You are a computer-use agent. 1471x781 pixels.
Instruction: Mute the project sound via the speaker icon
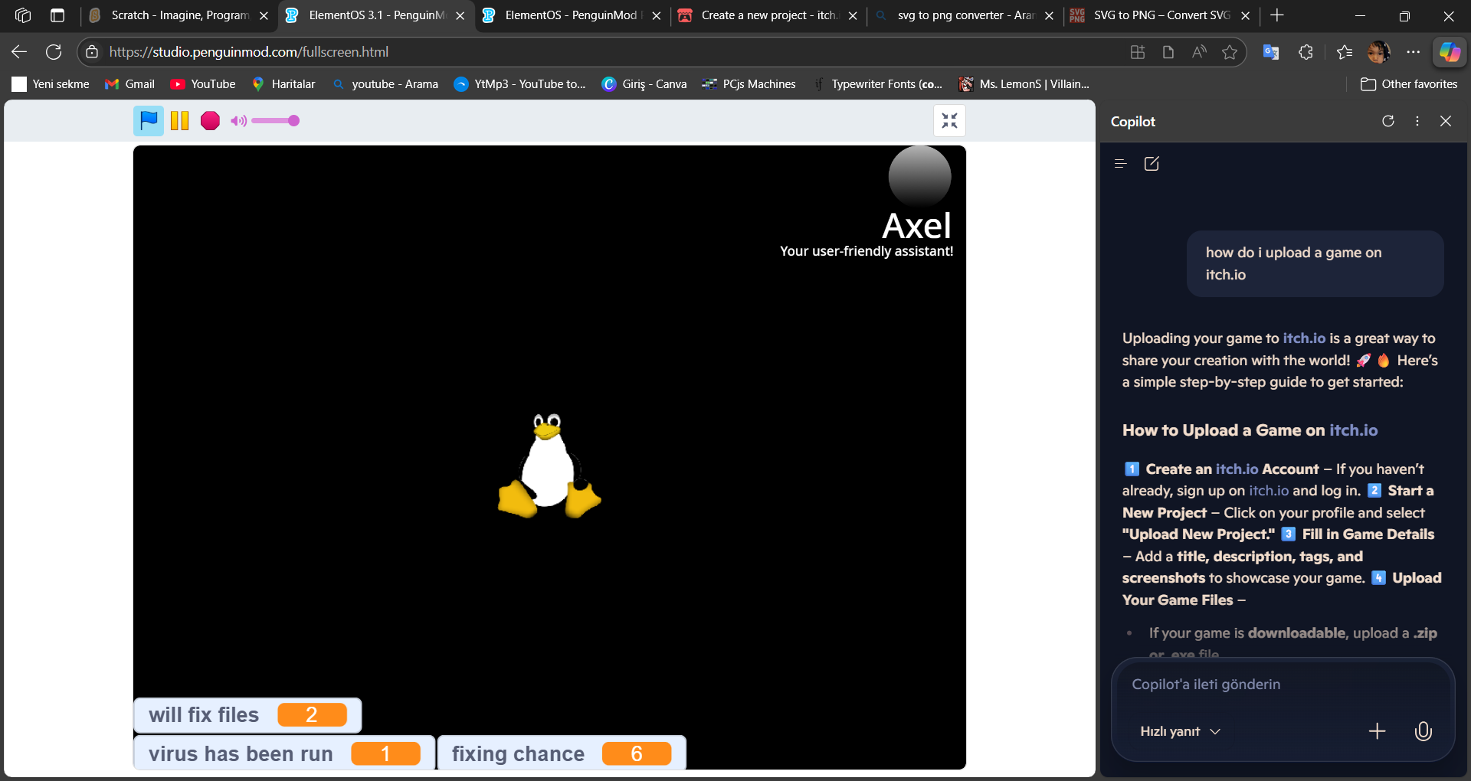click(238, 120)
